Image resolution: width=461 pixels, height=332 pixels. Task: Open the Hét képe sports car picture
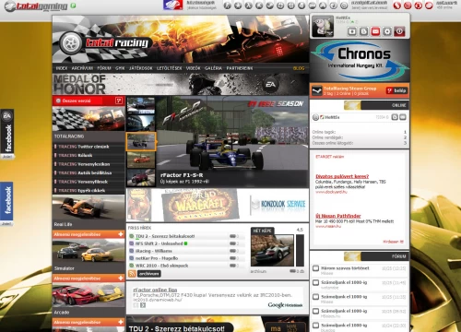coord(272,251)
